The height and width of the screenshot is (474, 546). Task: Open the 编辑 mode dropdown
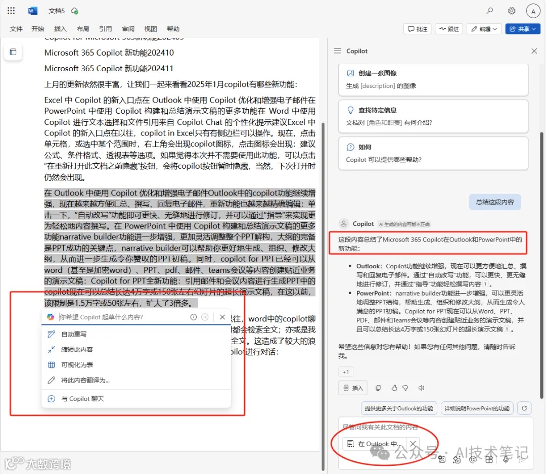484,29
